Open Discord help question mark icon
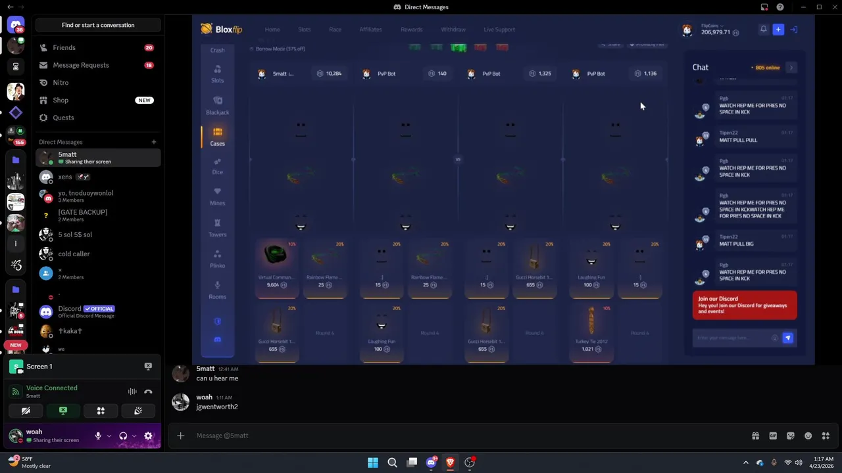The height and width of the screenshot is (473, 842). 780,7
